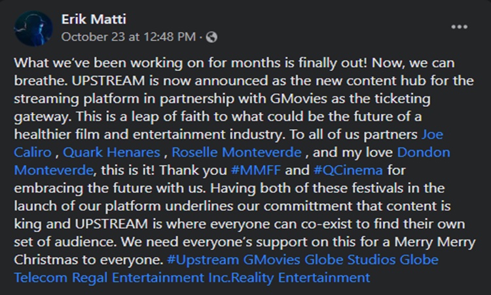
Task: Open the October 23 timestamp link
Action: point(128,37)
